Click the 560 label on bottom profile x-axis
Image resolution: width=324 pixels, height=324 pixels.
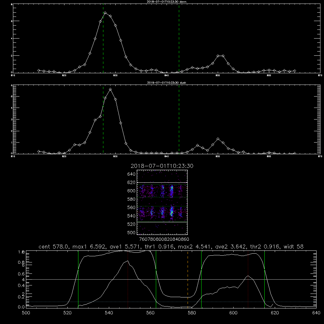point(150,313)
